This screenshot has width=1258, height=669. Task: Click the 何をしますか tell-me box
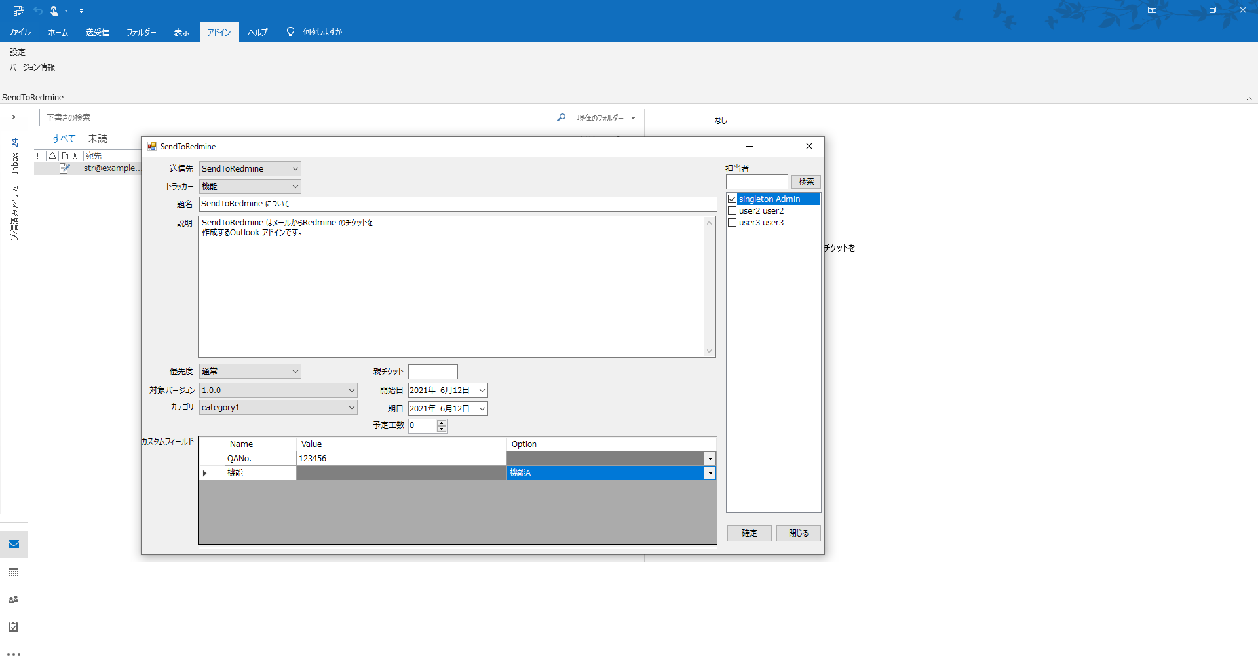click(322, 32)
